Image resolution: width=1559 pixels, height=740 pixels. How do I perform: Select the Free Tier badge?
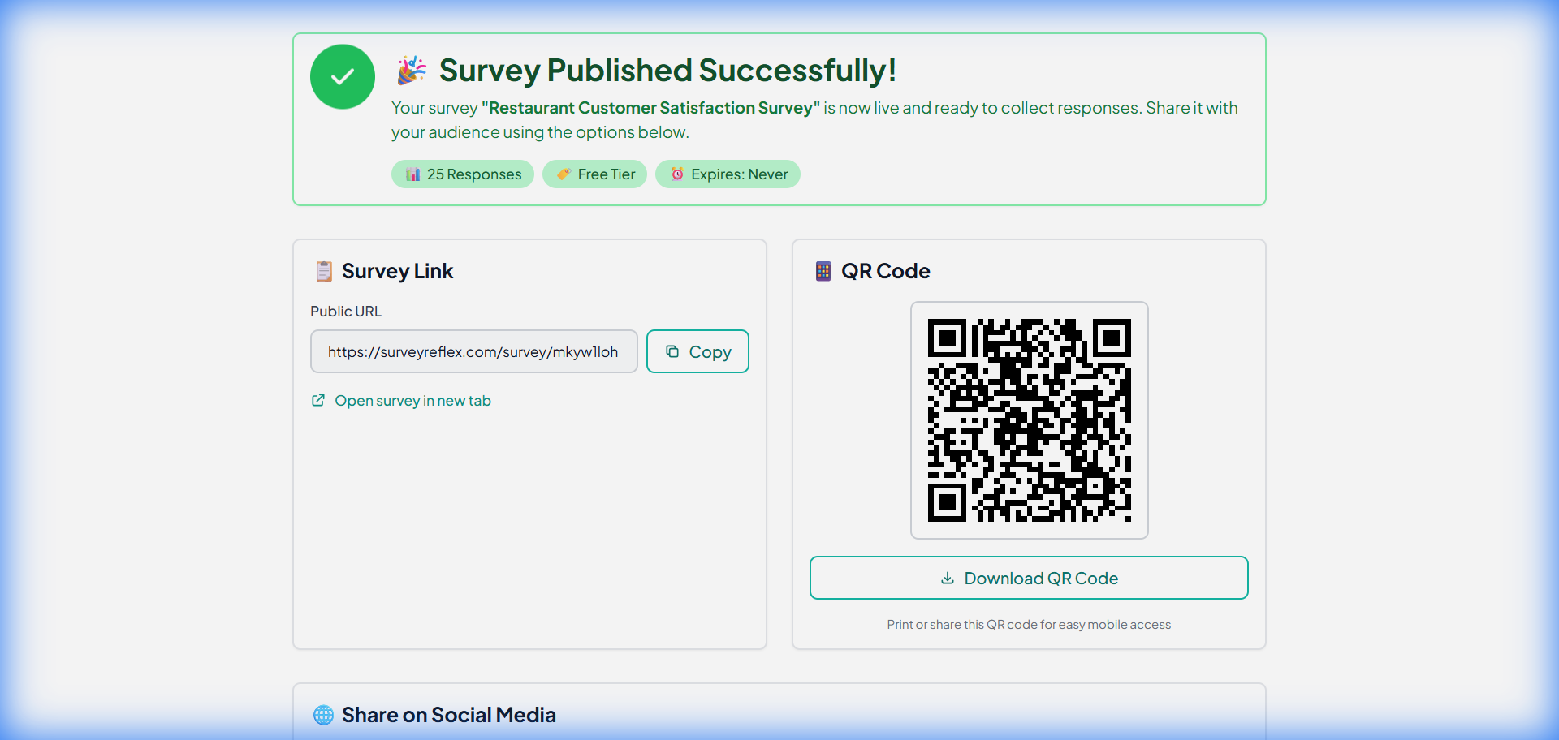(x=594, y=174)
